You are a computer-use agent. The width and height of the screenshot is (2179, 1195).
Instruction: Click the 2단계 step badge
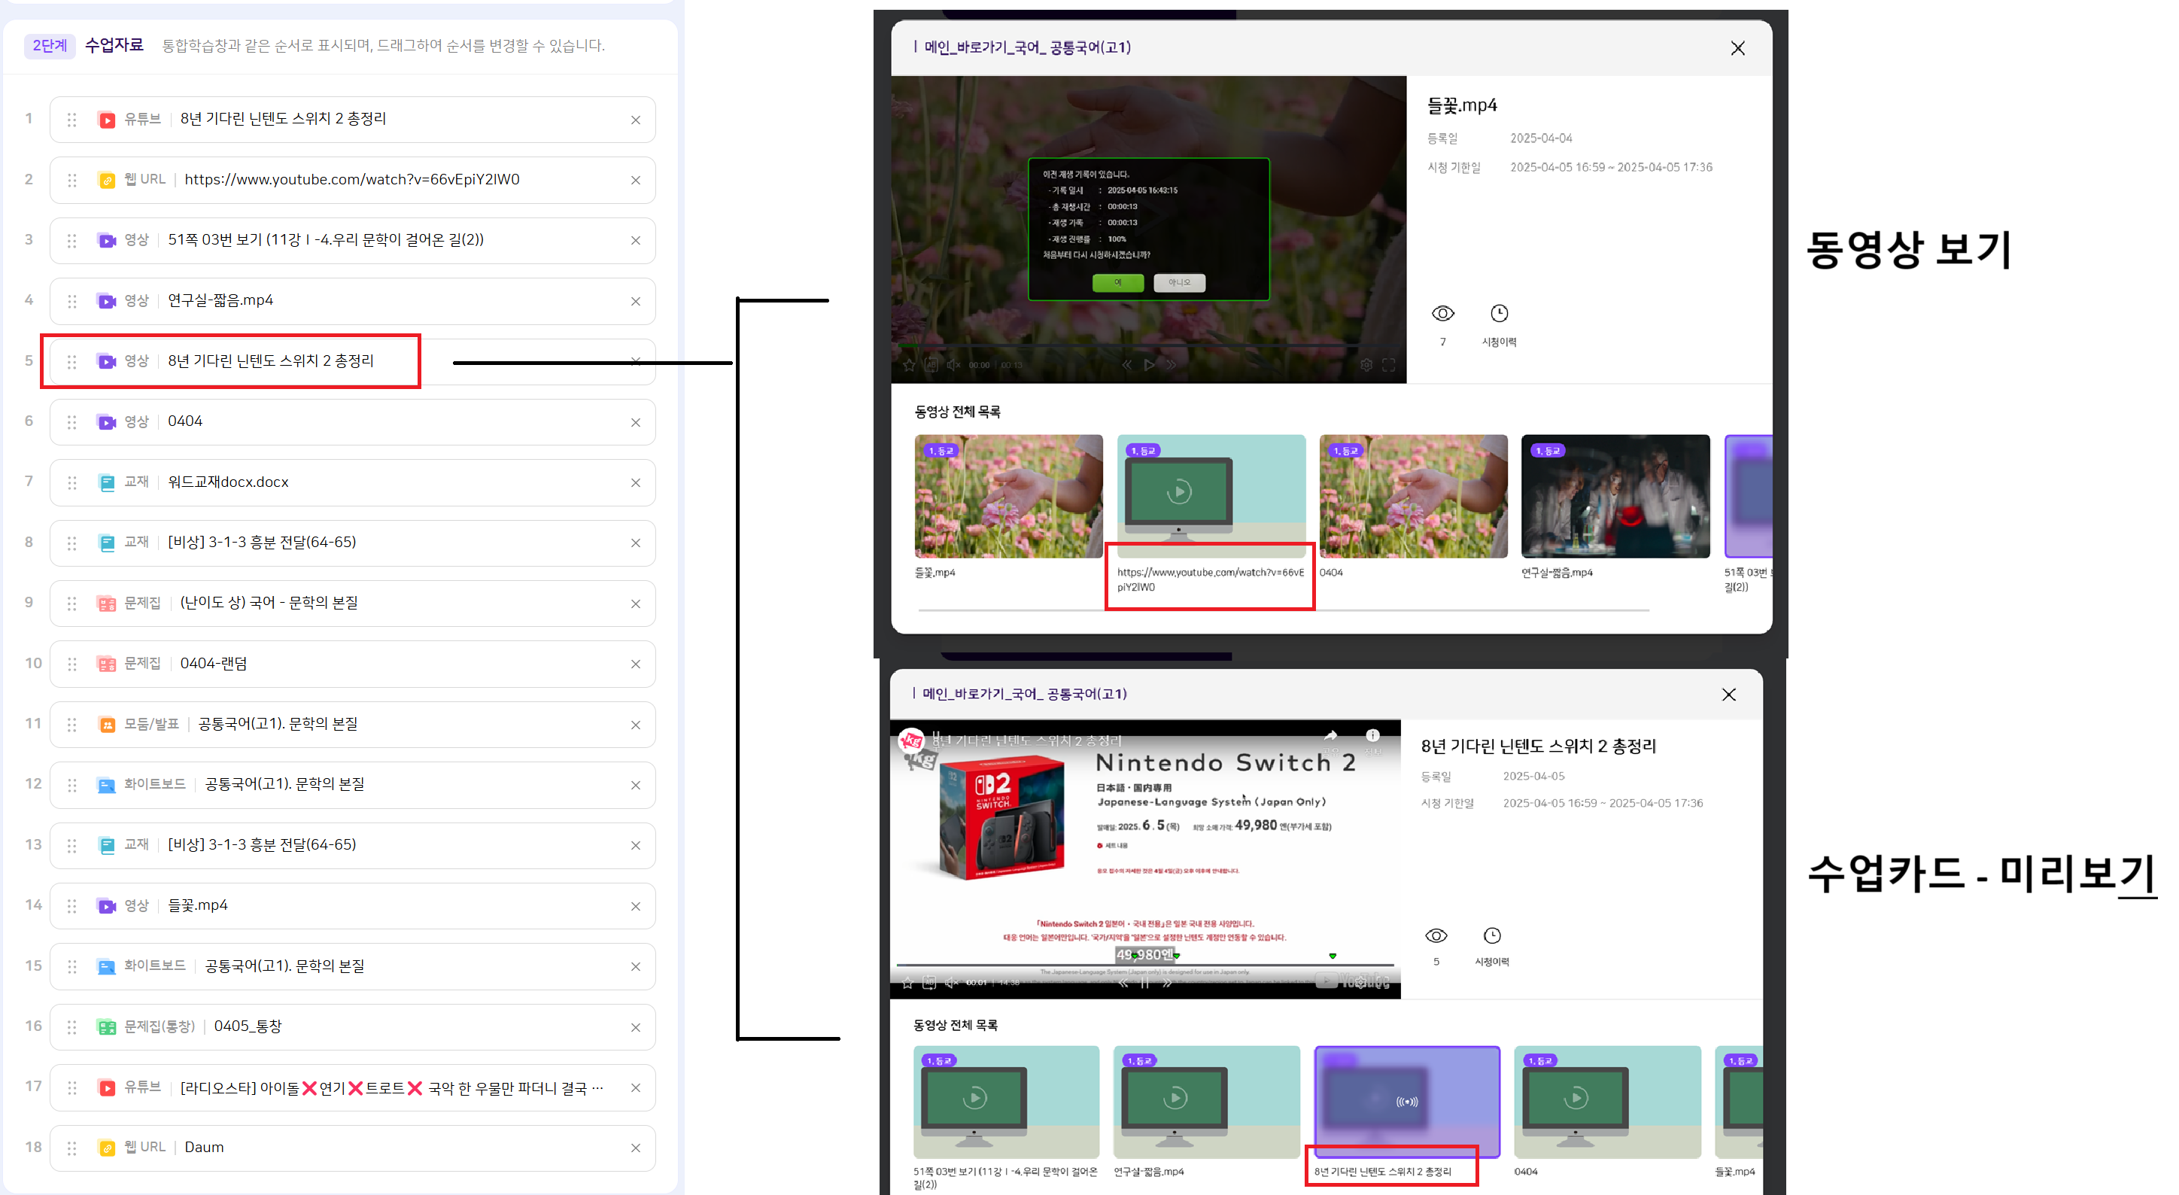tap(49, 46)
